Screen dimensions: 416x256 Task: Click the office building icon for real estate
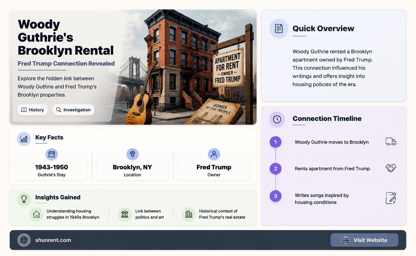point(189,214)
